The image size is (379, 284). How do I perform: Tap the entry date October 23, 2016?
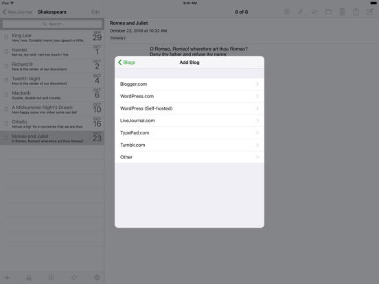click(138, 31)
